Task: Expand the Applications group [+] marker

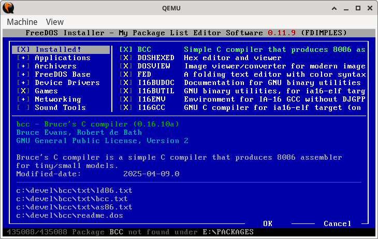Action: pyautogui.click(x=23, y=58)
